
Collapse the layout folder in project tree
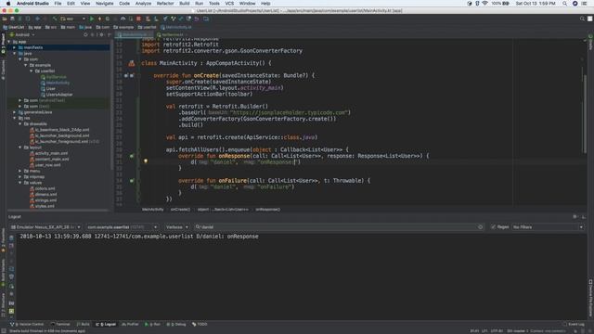pyautogui.click(x=20, y=148)
